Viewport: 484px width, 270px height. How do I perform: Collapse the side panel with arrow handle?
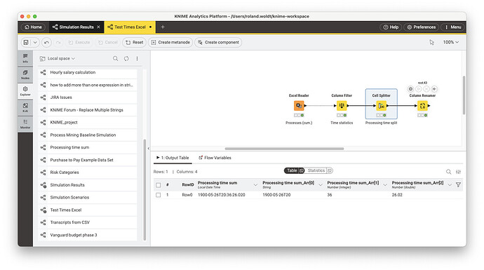click(149, 149)
